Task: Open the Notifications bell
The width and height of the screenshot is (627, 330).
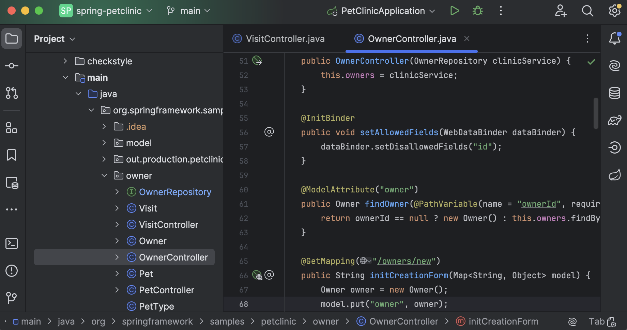Action: (x=615, y=38)
